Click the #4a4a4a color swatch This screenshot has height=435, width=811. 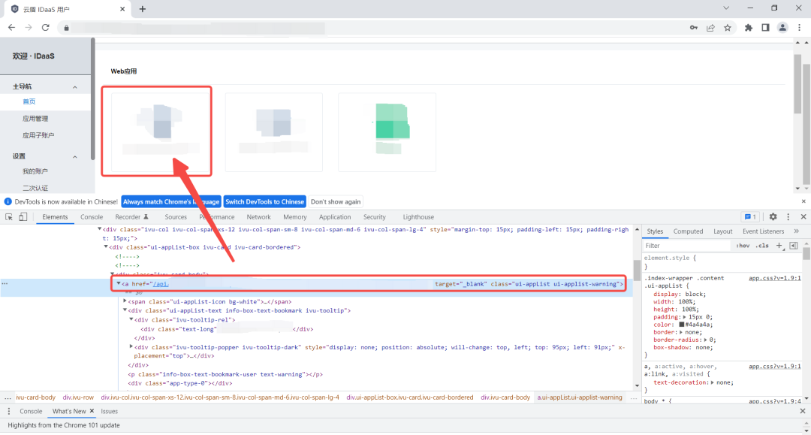[682, 325]
